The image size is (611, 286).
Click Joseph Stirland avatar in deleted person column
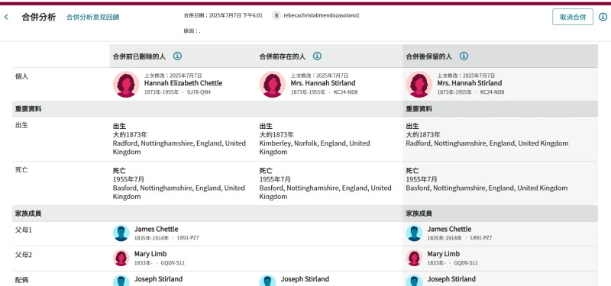tap(121, 281)
